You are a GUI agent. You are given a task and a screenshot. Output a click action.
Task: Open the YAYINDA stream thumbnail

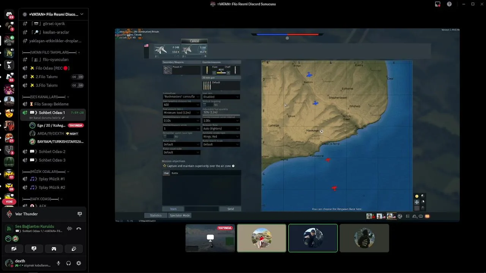click(x=210, y=238)
